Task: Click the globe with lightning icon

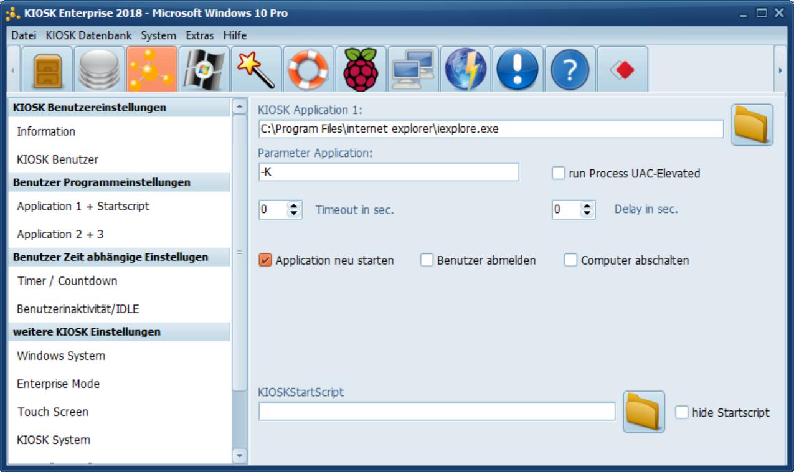Action: click(466, 69)
